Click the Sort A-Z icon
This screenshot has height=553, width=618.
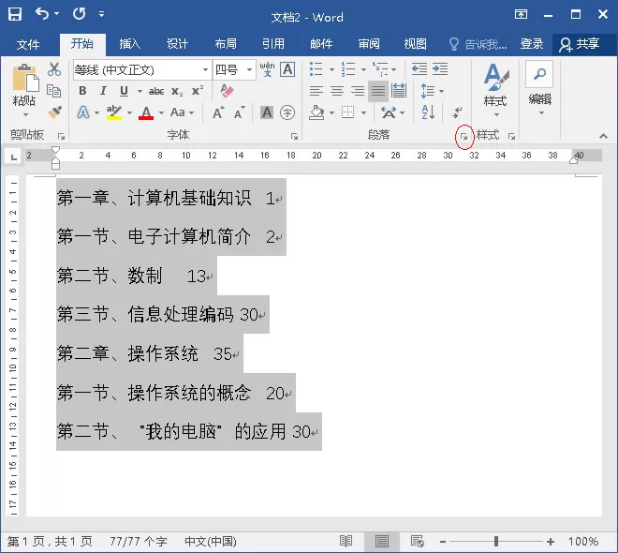tap(428, 112)
